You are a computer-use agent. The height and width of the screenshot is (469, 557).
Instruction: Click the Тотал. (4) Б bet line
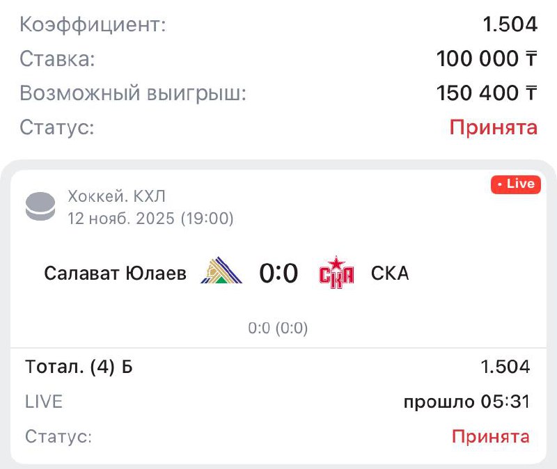click(79, 367)
